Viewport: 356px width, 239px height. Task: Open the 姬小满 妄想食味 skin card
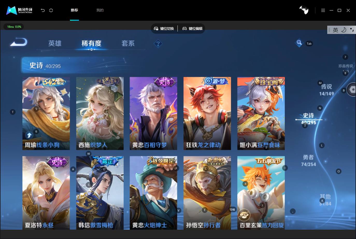point(261,113)
